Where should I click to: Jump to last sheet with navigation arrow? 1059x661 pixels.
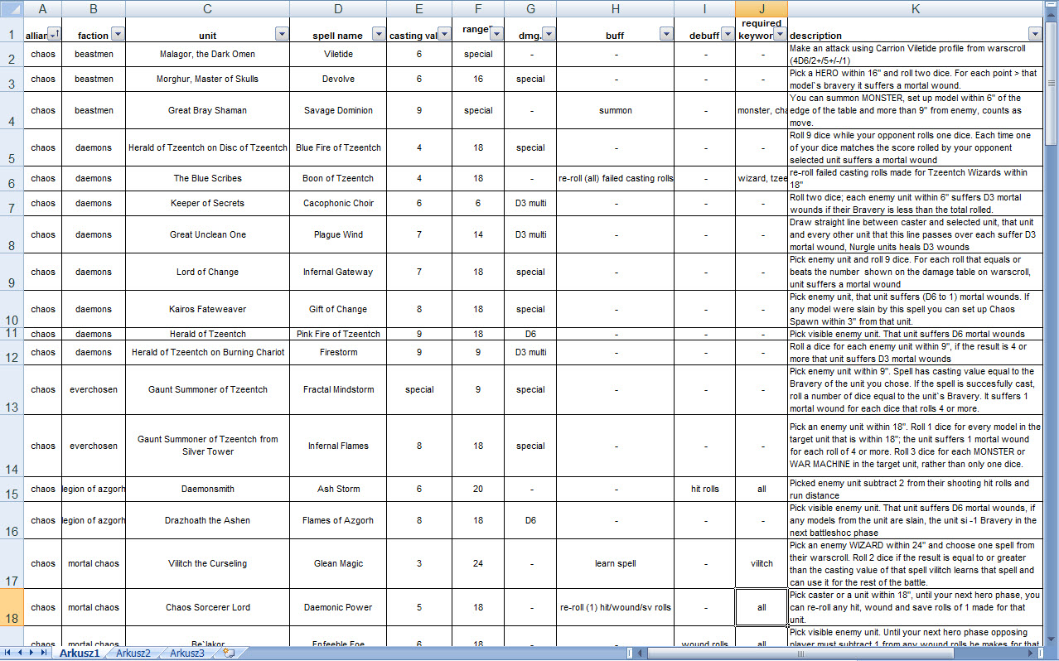click(44, 654)
